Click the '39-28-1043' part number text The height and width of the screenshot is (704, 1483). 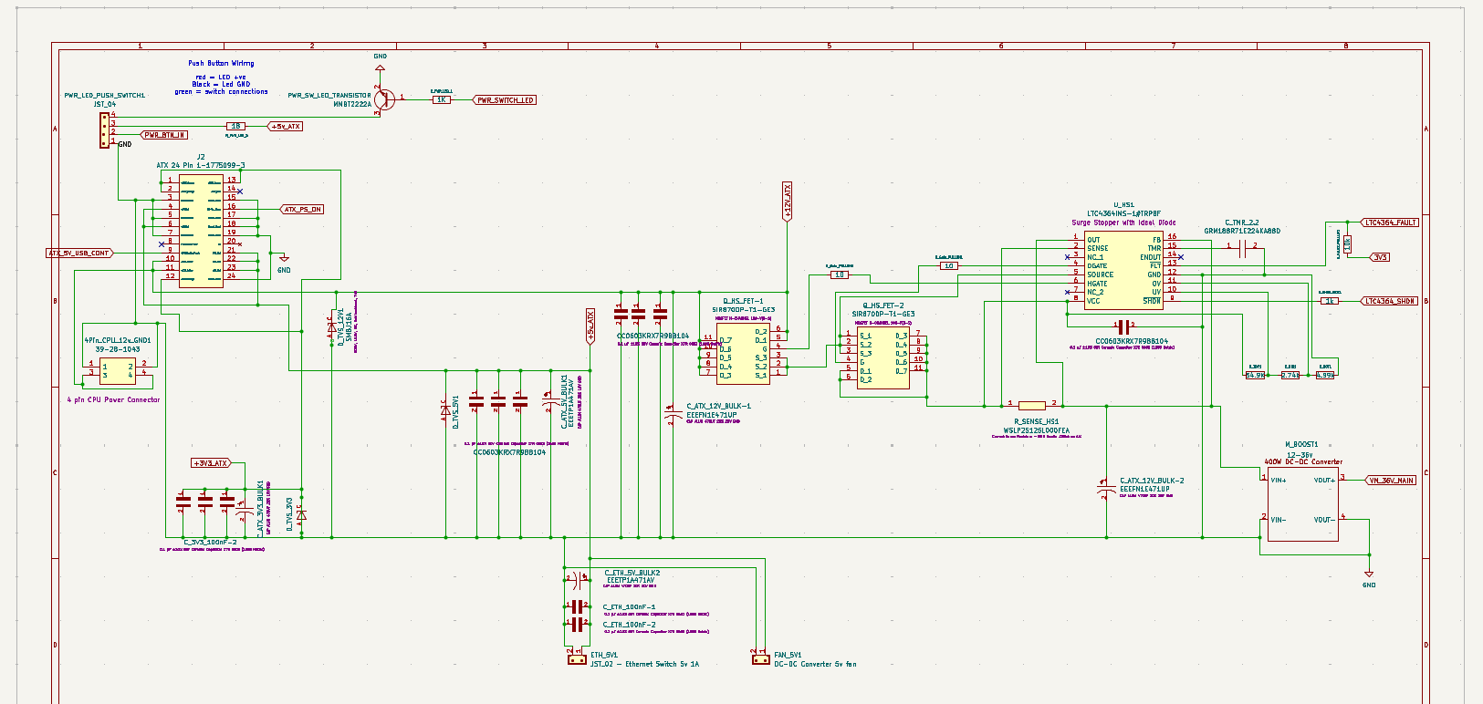(118, 349)
